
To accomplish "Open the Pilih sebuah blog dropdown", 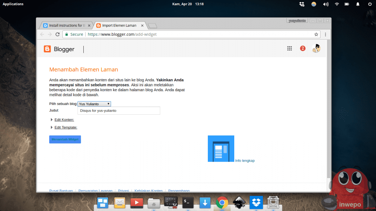I will coord(94,104).
